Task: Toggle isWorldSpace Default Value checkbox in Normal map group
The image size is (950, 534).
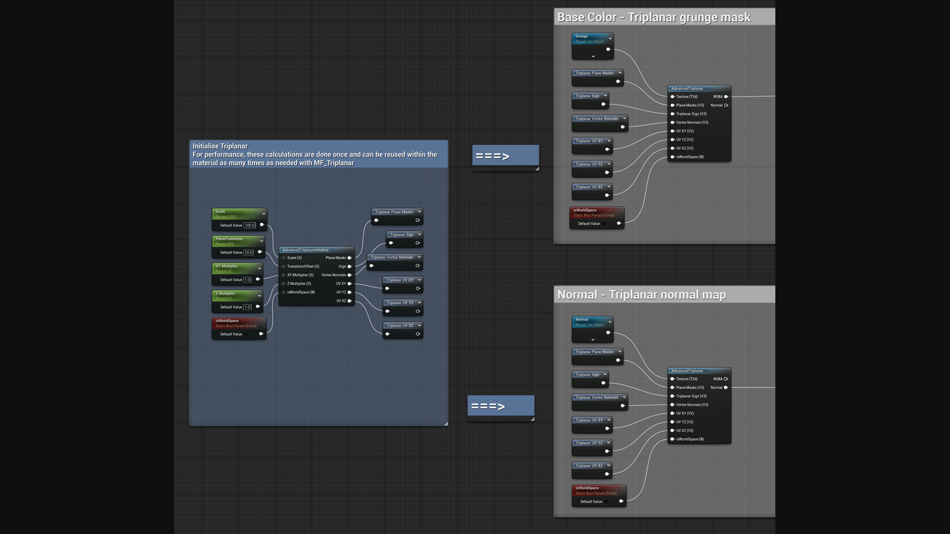Action: pyautogui.click(x=606, y=501)
